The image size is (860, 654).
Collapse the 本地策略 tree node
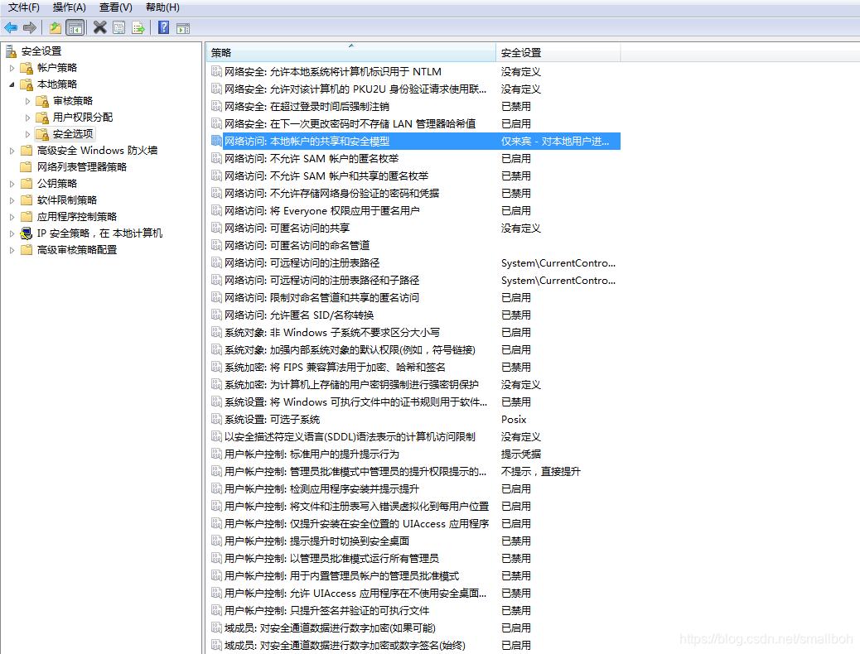tap(12, 84)
